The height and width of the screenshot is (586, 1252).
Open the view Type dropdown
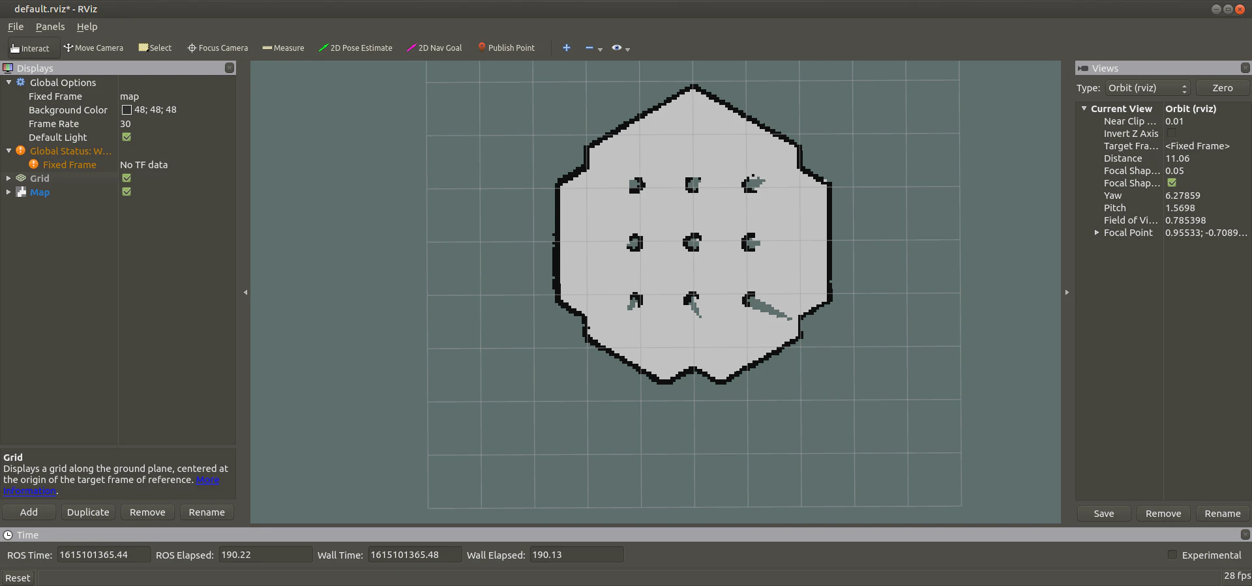pyautogui.click(x=1147, y=88)
